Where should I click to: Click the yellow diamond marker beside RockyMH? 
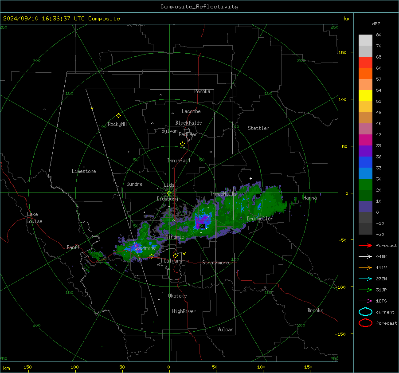click(x=118, y=116)
